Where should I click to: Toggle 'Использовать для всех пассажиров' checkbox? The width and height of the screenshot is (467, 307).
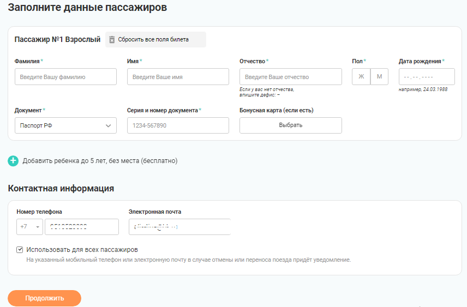pyautogui.click(x=20, y=250)
